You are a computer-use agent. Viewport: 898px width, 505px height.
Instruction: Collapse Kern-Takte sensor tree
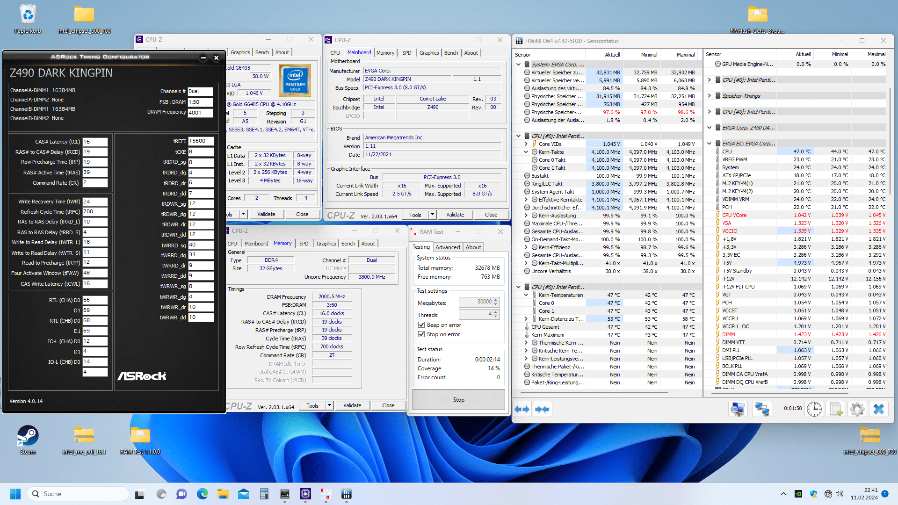[526, 152]
